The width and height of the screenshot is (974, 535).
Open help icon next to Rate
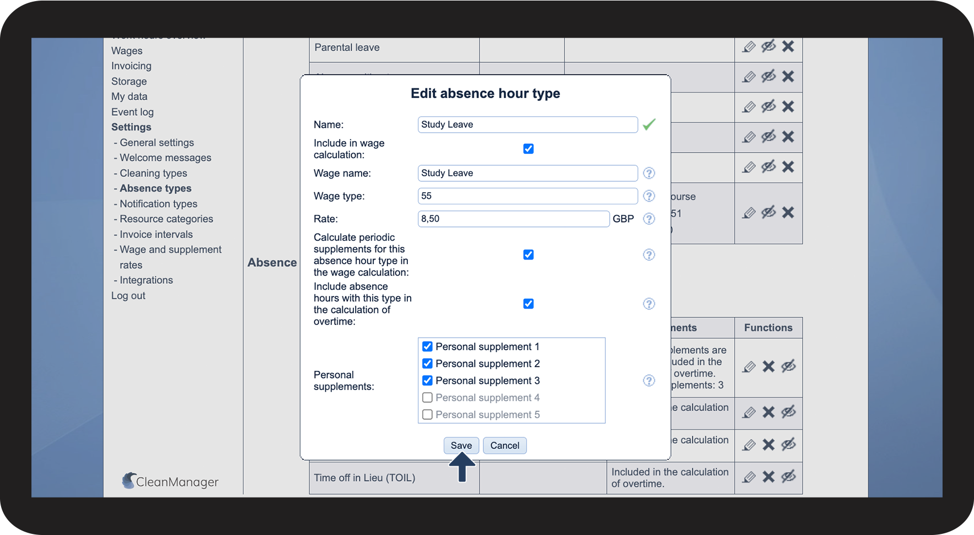(x=649, y=219)
